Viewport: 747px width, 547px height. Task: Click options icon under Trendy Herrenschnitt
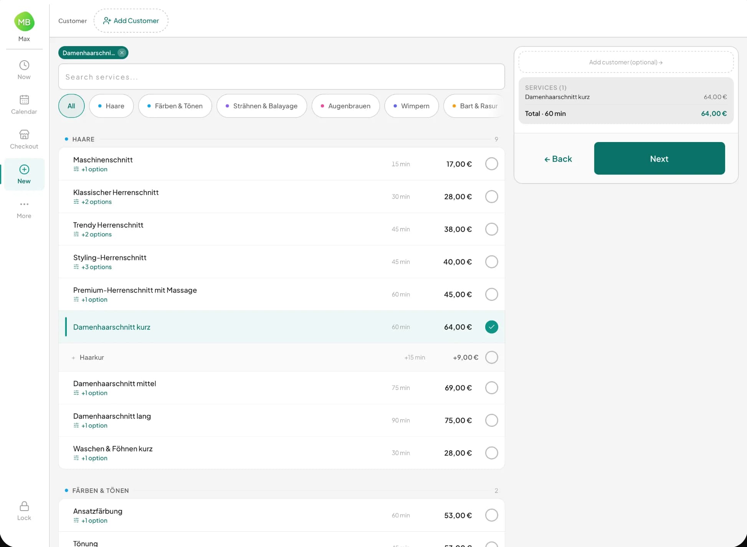click(76, 235)
